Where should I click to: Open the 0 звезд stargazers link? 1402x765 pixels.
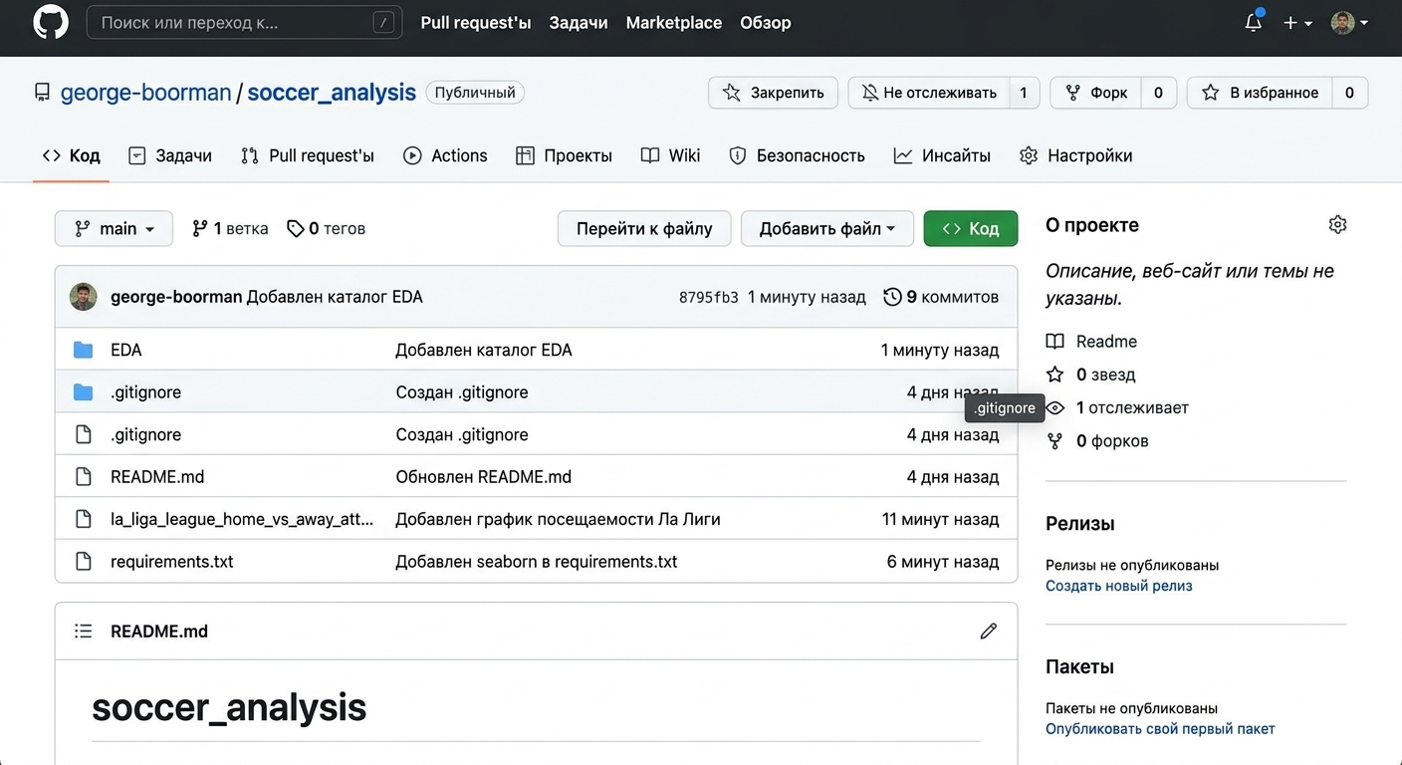(x=1090, y=375)
